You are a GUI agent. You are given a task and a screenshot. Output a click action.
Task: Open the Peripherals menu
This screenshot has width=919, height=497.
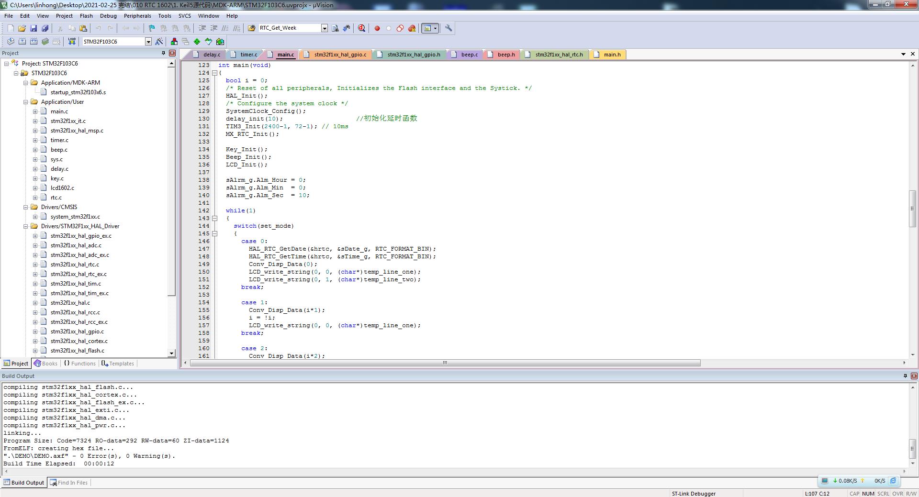[x=137, y=16]
